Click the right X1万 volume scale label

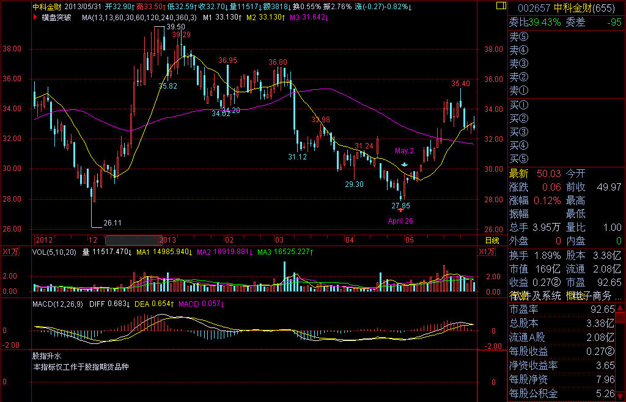487,251
